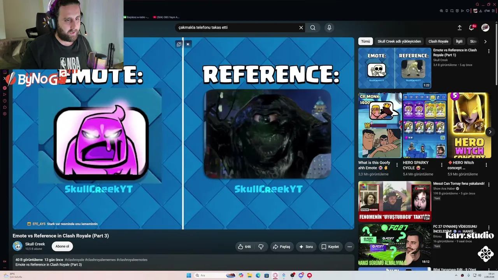The image size is (498, 280).
Task: Select the 'Clash Royale' filter chip
Action: tap(438, 41)
